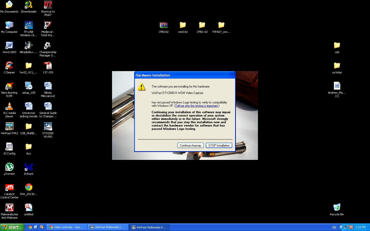Click the Hardware Installation title bar
Screen dimensions: 370x231
click(x=185, y=75)
